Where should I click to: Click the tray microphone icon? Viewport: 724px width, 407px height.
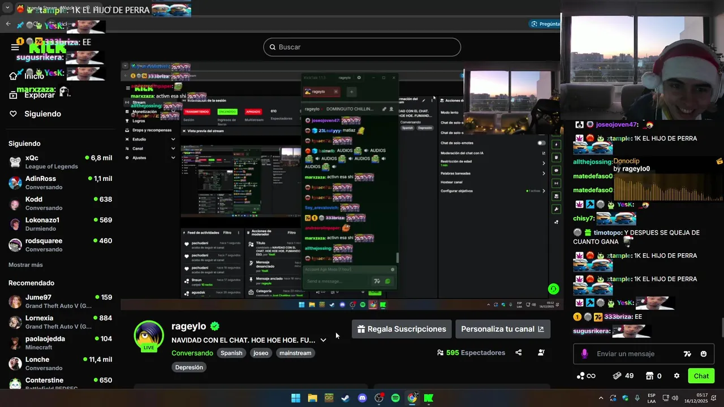point(637,398)
